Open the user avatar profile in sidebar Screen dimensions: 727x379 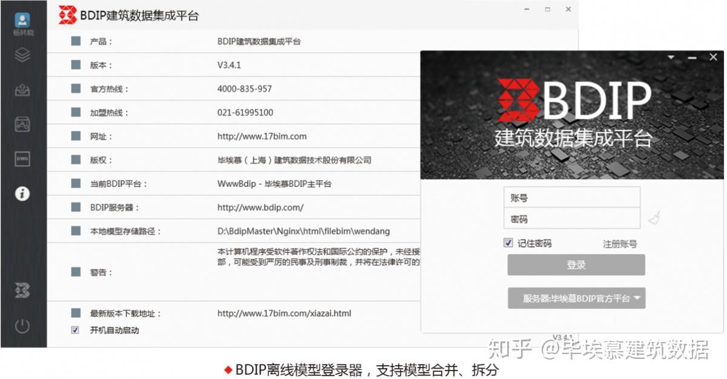(x=22, y=21)
